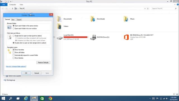Check Show libraries checkbox
This screenshot has height=101, width=179.
point(13,58)
